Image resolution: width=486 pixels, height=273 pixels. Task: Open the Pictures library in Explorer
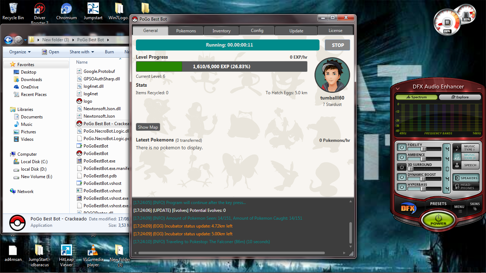(x=28, y=132)
